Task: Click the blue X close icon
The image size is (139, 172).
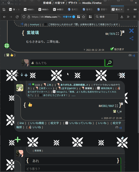Action: click(x=131, y=31)
